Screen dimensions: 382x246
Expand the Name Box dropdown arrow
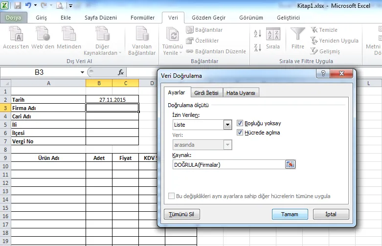pos(82,72)
